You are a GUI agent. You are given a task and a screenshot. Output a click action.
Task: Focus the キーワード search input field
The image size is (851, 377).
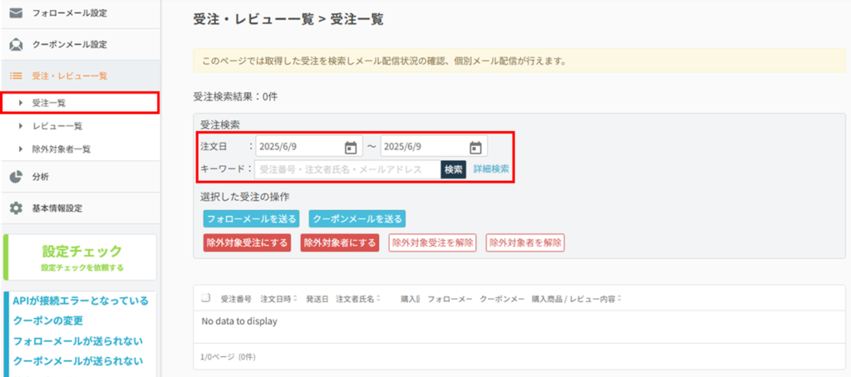(347, 169)
